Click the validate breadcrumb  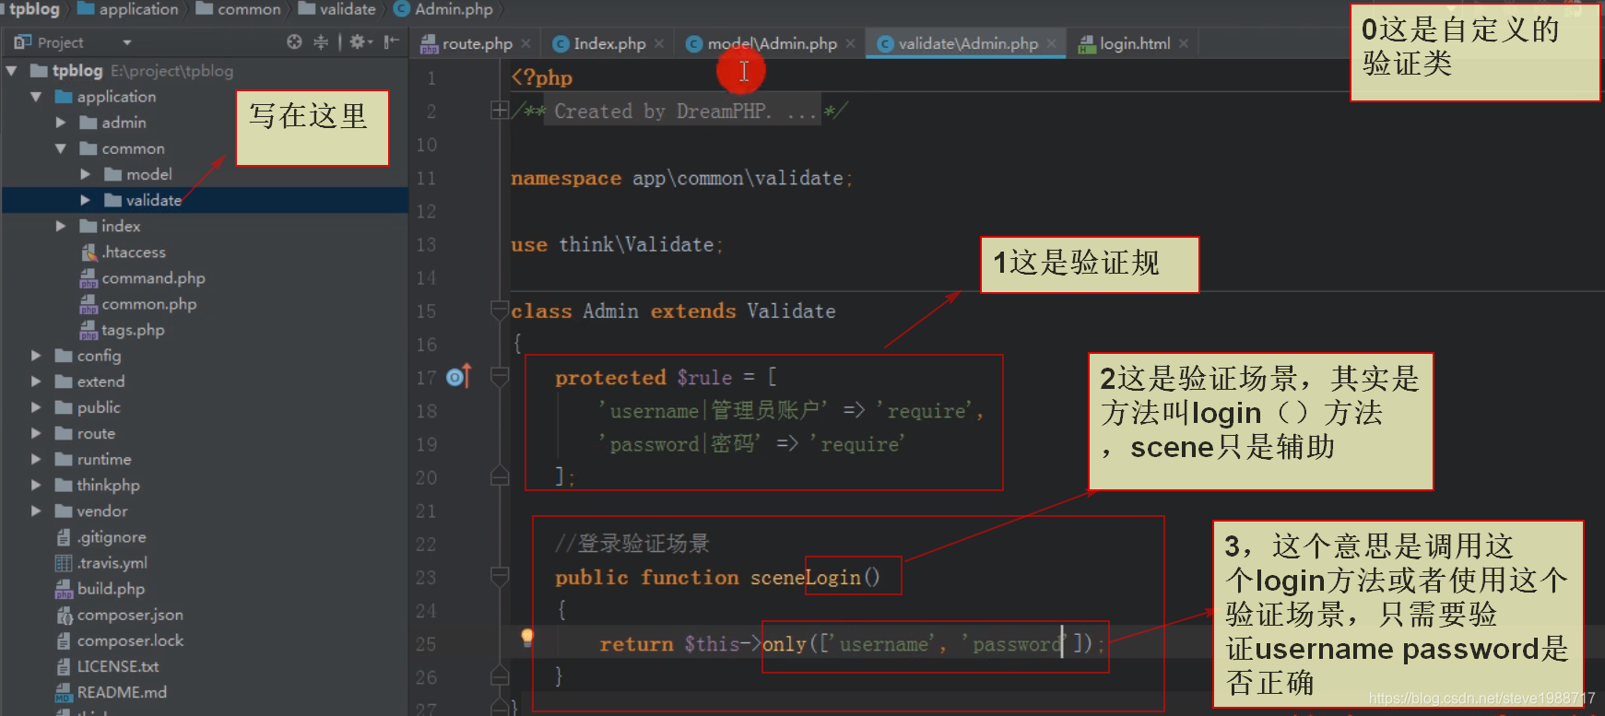(x=336, y=9)
